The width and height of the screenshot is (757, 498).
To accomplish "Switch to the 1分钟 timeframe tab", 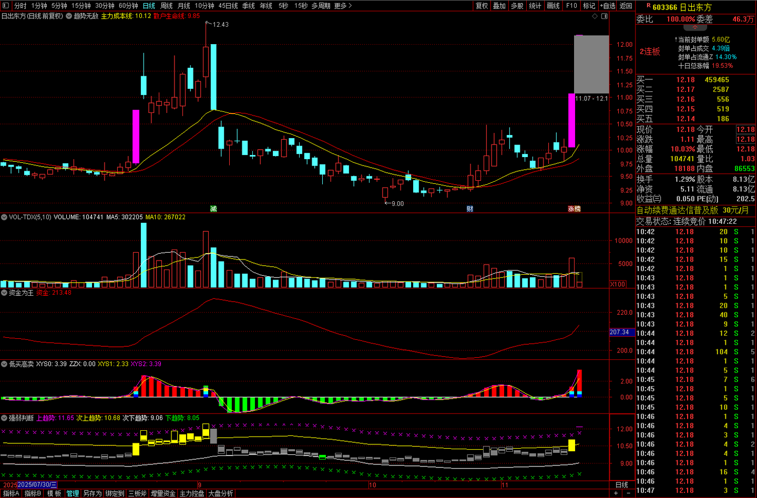I will tap(39, 6).
